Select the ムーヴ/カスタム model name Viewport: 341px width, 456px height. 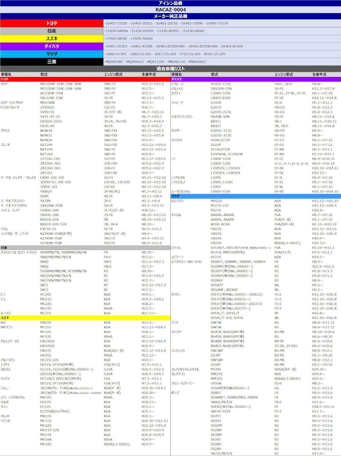(181, 192)
